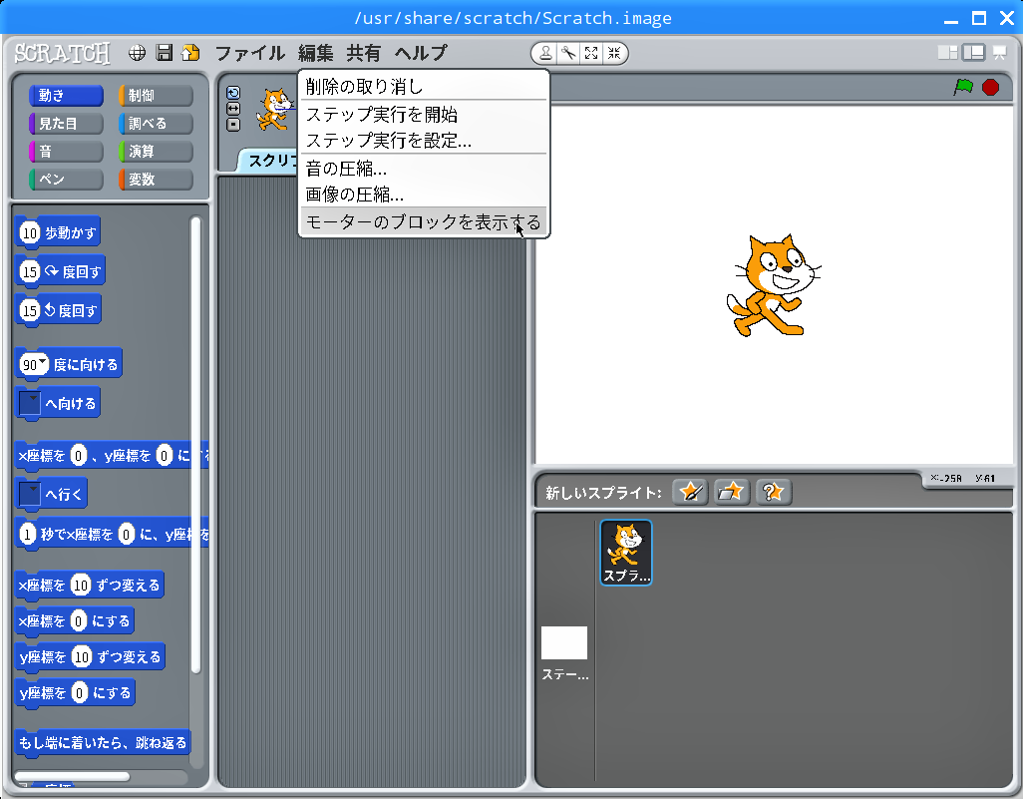Select the 変数 block category

(156, 180)
